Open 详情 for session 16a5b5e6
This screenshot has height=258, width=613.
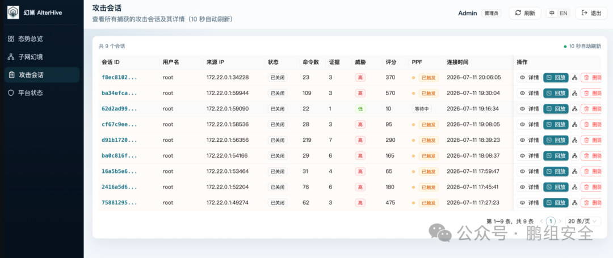pyautogui.click(x=529, y=171)
